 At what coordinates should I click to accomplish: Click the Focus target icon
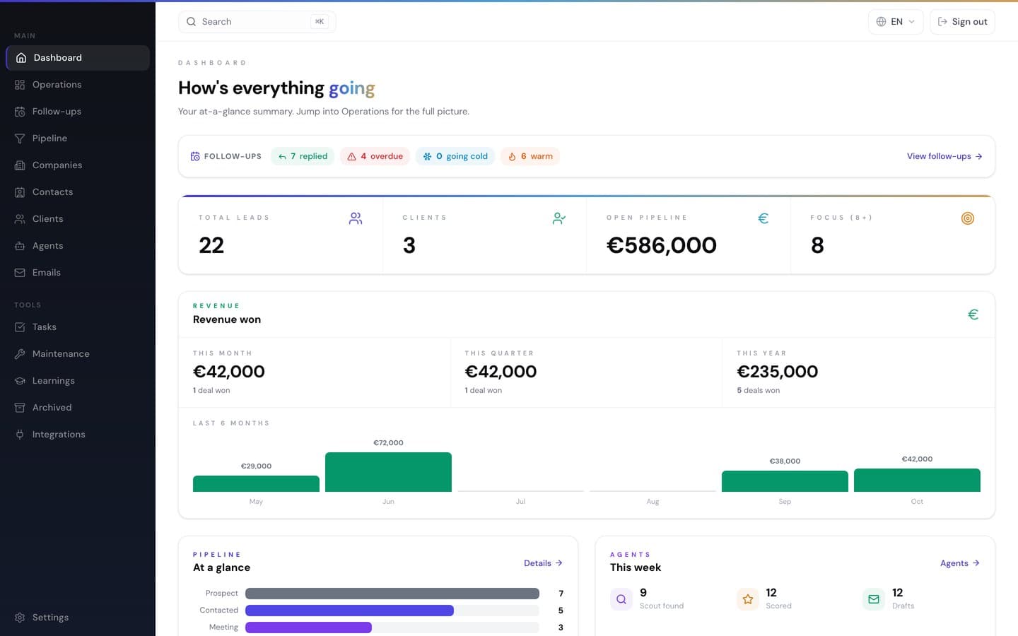point(968,218)
